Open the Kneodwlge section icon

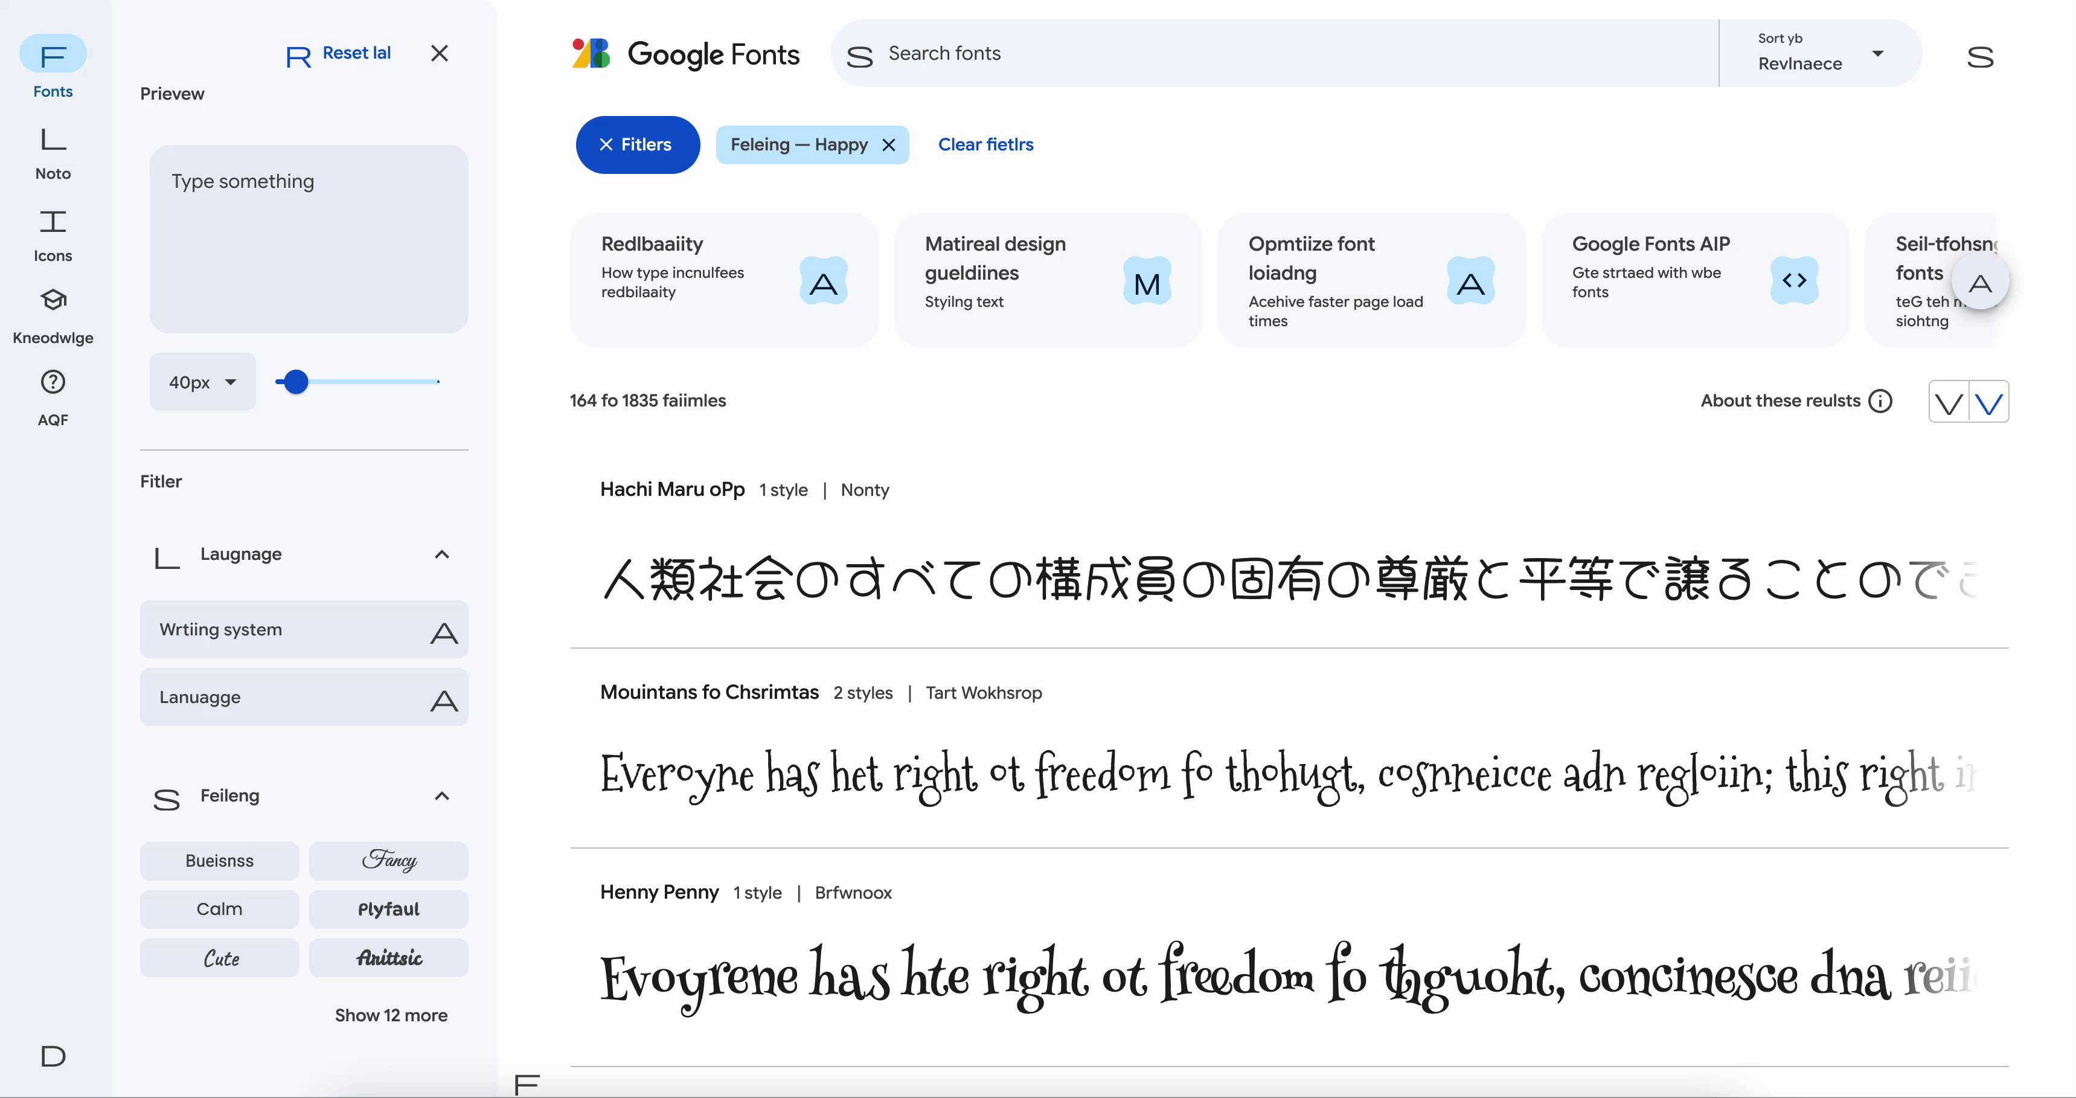click(x=53, y=300)
